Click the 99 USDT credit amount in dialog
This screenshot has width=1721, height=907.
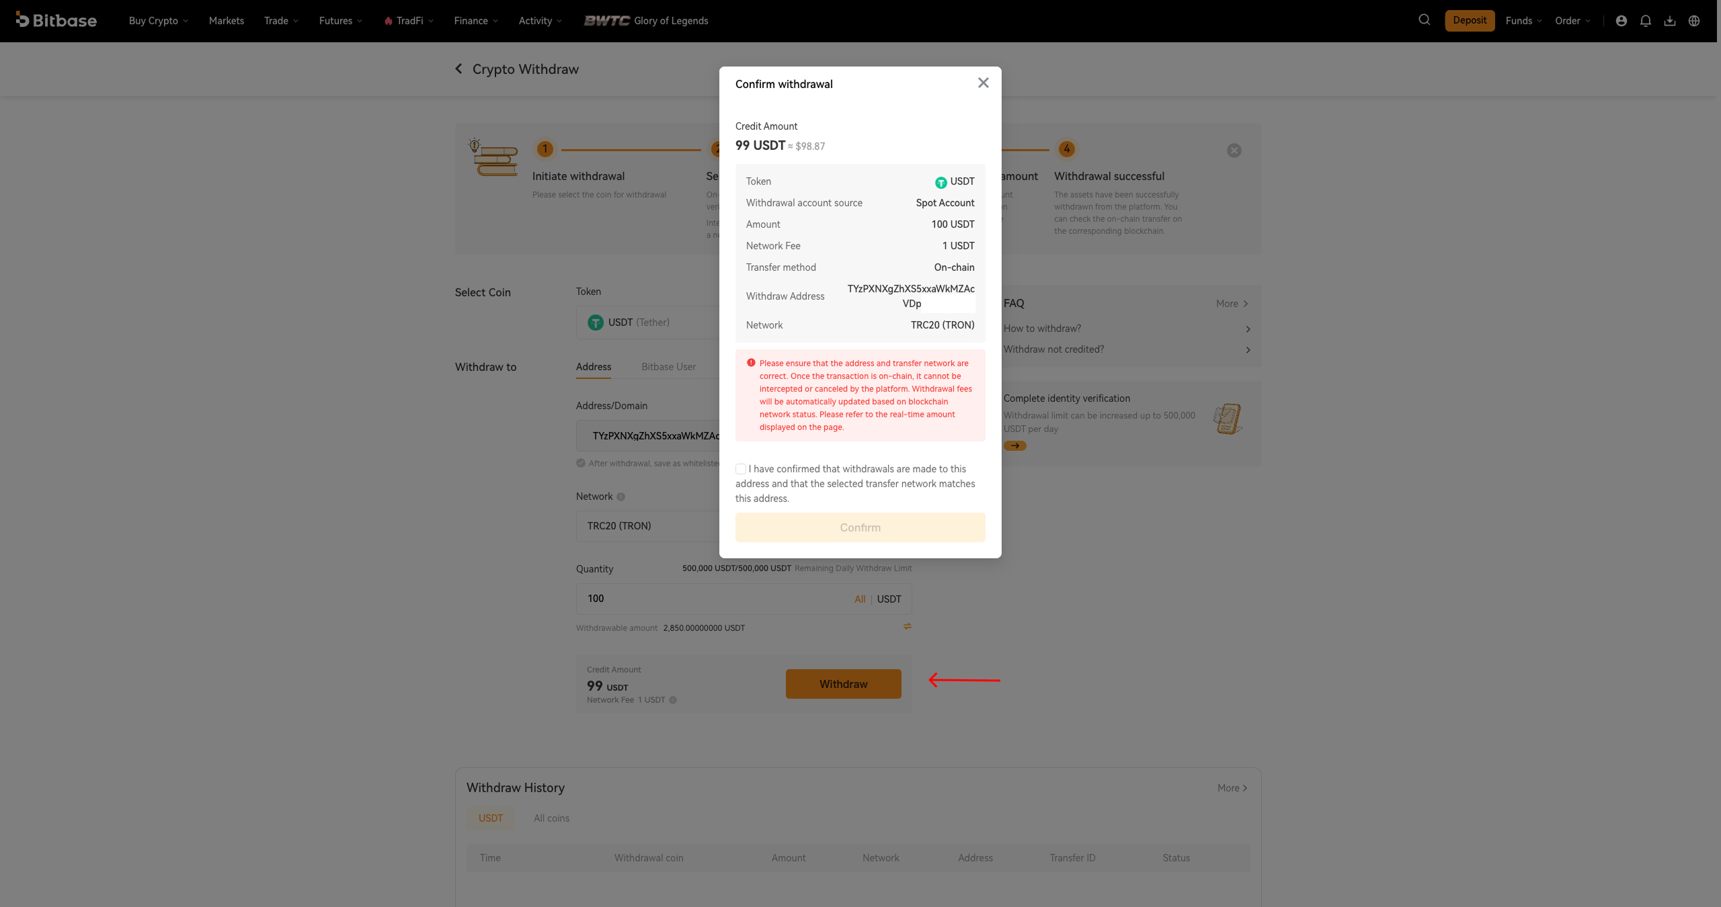760,146
